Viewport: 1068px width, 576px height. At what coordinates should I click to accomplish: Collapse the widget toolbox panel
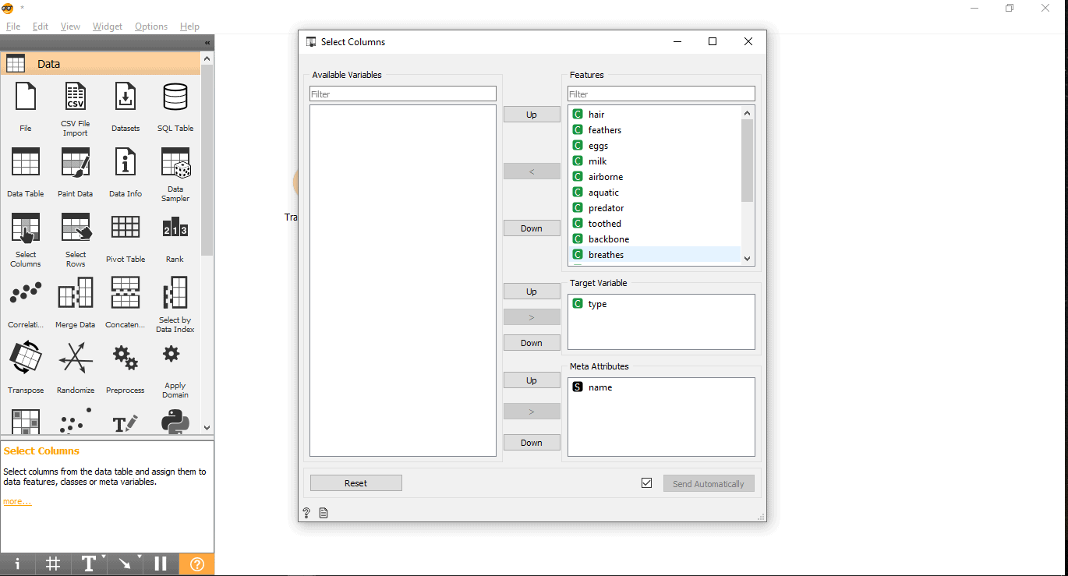(x=207, y=43)
